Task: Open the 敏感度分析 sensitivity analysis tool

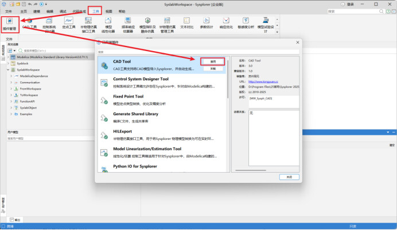Action: tap(246, 24)
